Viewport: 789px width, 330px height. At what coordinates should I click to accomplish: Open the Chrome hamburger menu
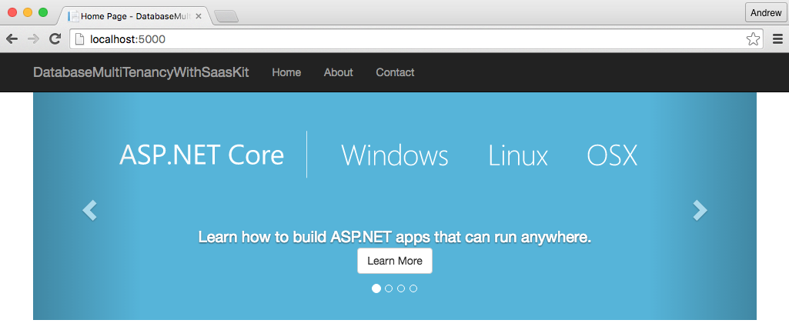777,38
